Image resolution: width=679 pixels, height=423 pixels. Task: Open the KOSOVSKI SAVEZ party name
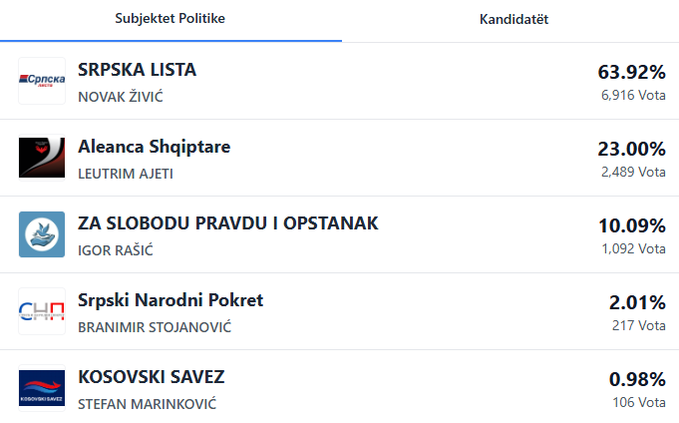coord(152,377)
